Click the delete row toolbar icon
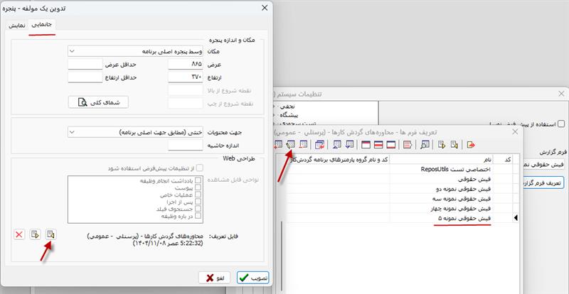Viewport: 569px width, 294px height. point(304,144)
